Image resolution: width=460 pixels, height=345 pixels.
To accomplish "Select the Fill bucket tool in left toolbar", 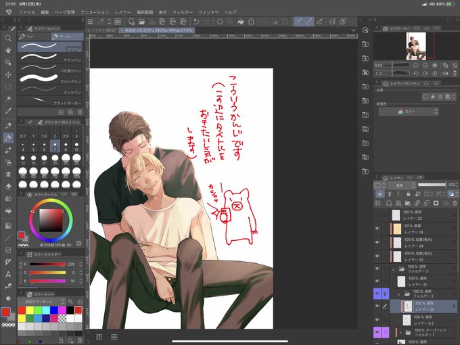I will coord(8,210).
